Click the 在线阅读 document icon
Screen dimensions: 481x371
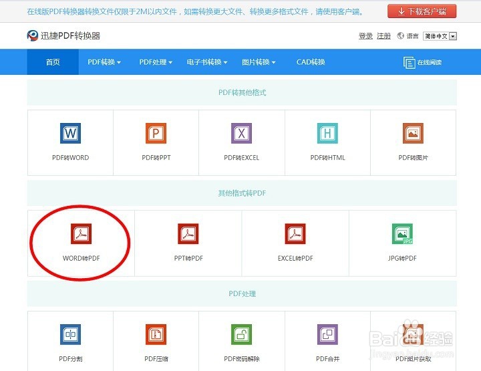(410, 63)
